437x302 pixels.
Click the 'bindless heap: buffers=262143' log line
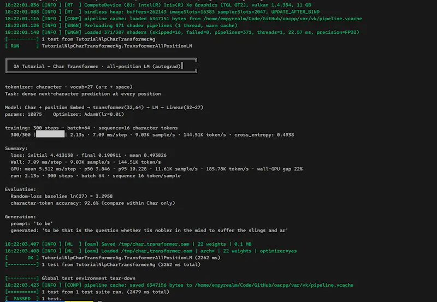point(162,11)
